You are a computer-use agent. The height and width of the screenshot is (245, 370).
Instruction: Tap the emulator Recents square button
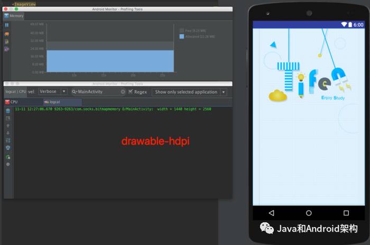pyautogui.click(x=346, y=213)
